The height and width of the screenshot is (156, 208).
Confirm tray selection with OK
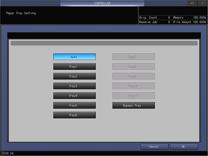coord(184,147)
